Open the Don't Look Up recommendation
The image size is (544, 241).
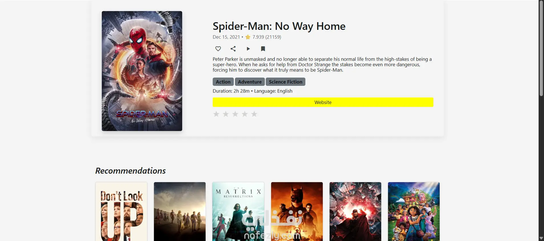[121, 212]
